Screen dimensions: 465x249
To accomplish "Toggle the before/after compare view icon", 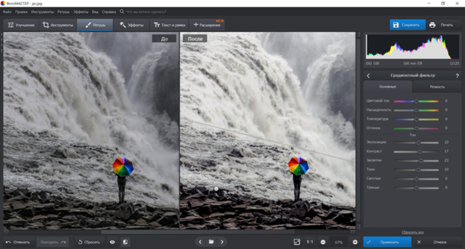I will [125, 242].
